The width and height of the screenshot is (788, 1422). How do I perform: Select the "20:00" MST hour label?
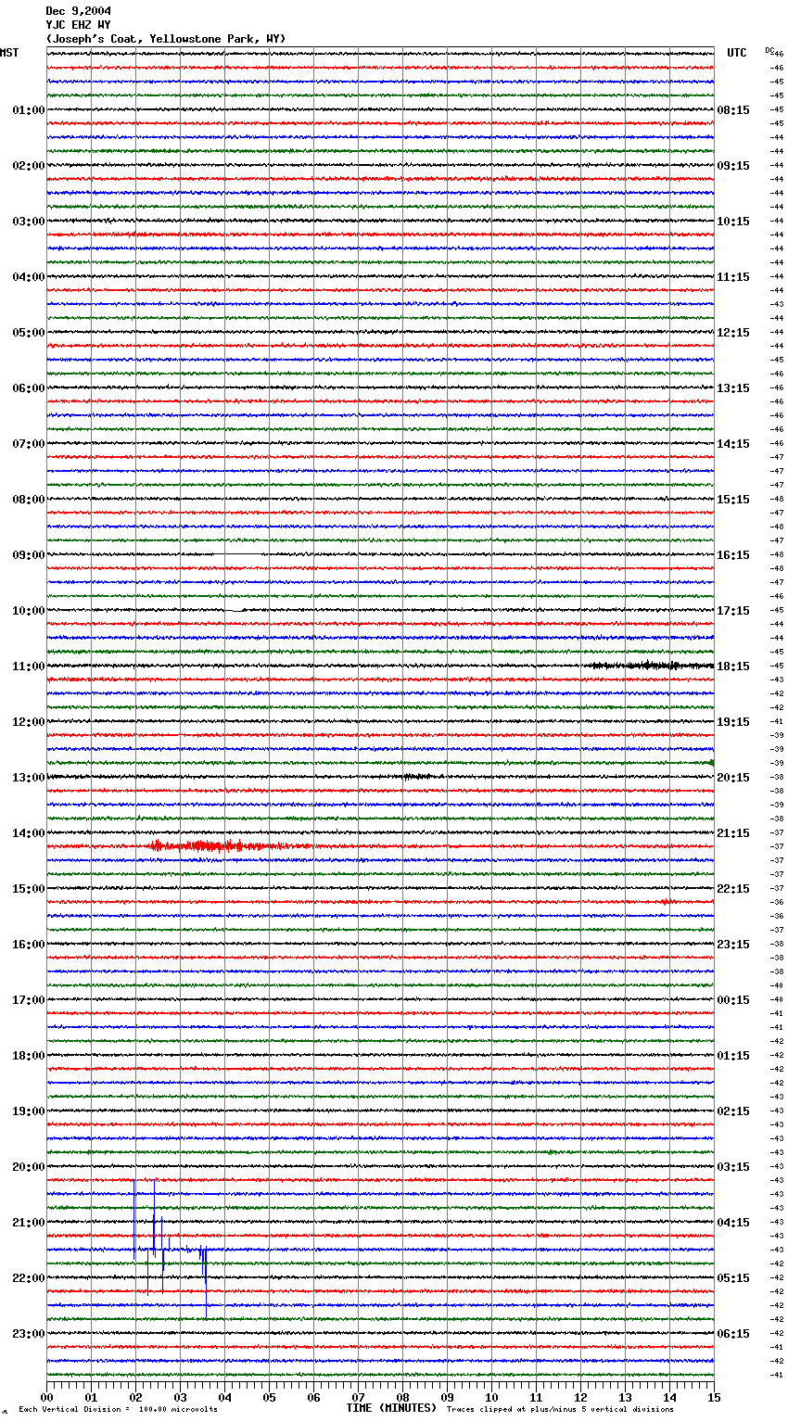(29, 1167)
